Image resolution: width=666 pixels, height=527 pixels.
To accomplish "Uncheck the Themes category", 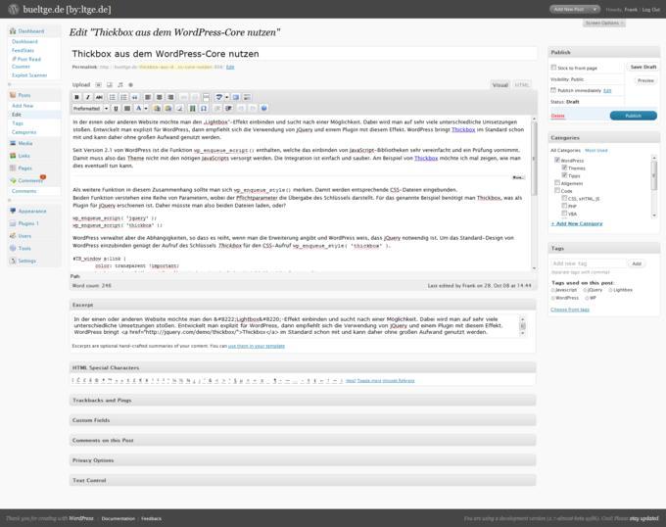I will coord(564,168).
